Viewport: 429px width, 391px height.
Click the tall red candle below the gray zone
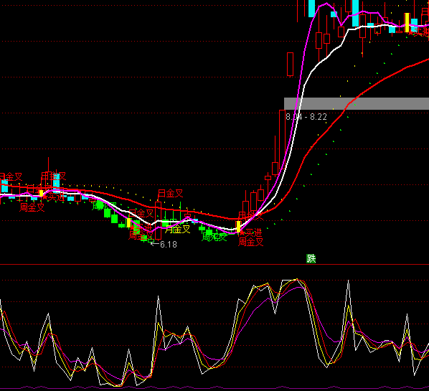pyautogui.click(x=282, y=142)
